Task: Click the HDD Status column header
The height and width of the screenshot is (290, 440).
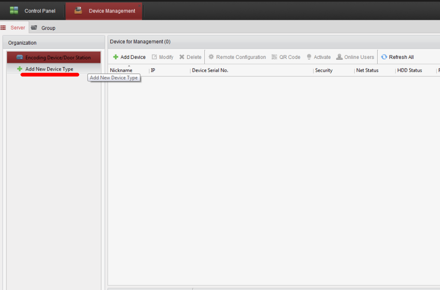Action: click(409, 71)
